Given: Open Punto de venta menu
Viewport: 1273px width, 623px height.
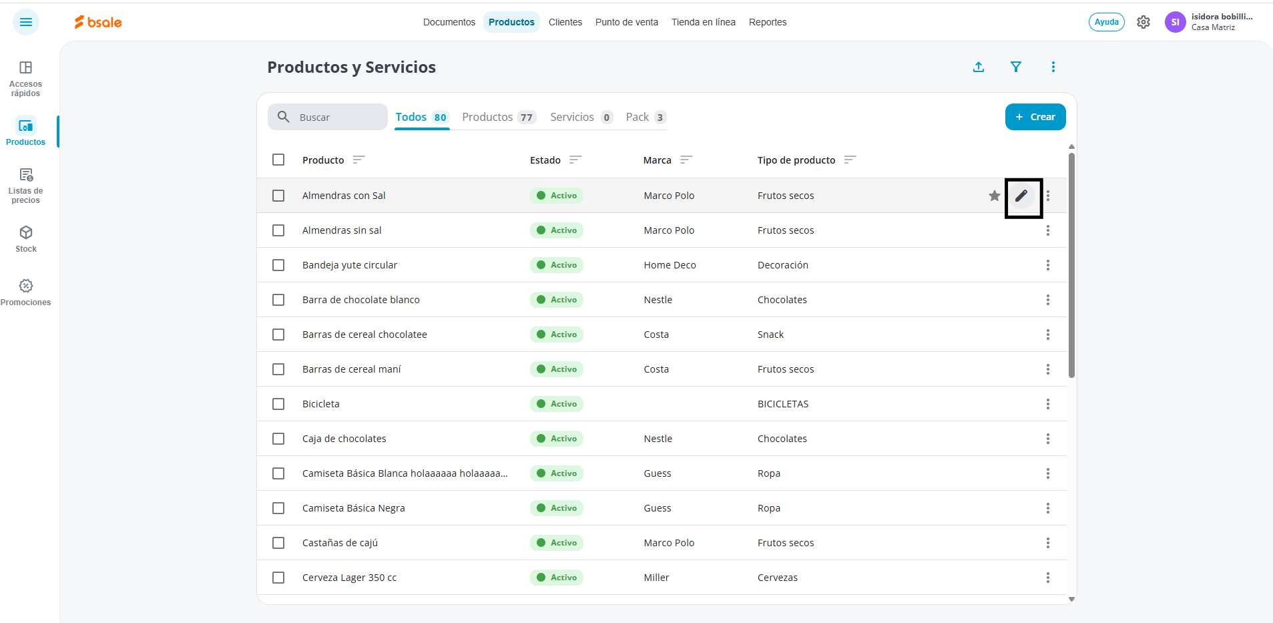Looking at the screenshot, I should (627, 22).
